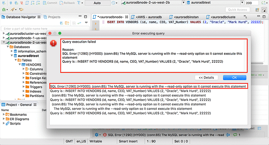
Task: Open the auroradbnode-2-us-west-2b connection selector
Action: pyautogui.click(x=153, y=3)
